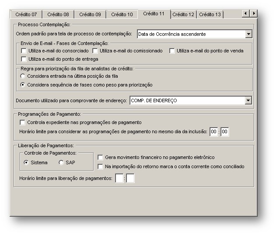Click the Controle de Pagamentos group label

[50, 153]
